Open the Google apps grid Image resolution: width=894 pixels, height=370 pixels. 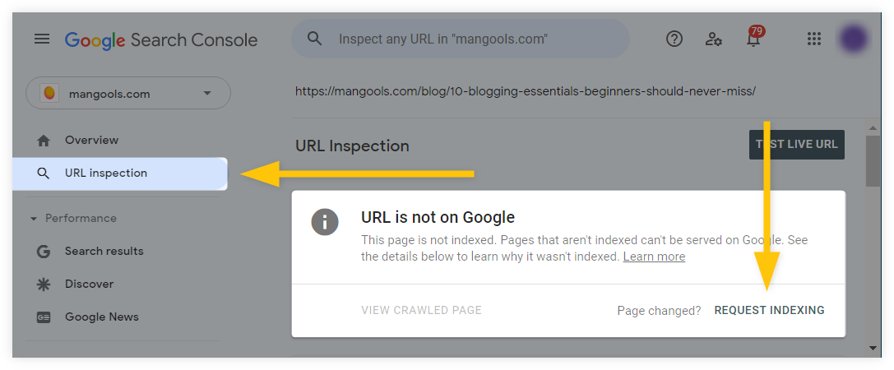pyautogui.click(x=814, y=39)
